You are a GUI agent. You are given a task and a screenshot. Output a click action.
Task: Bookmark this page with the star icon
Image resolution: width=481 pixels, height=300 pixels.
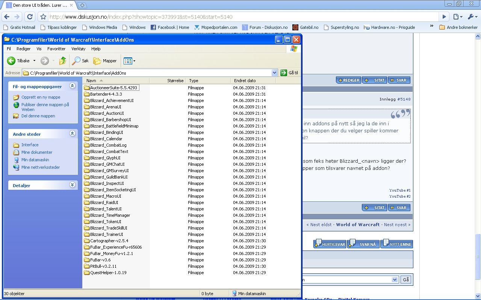pyautogui.click(x=43, y=17)
